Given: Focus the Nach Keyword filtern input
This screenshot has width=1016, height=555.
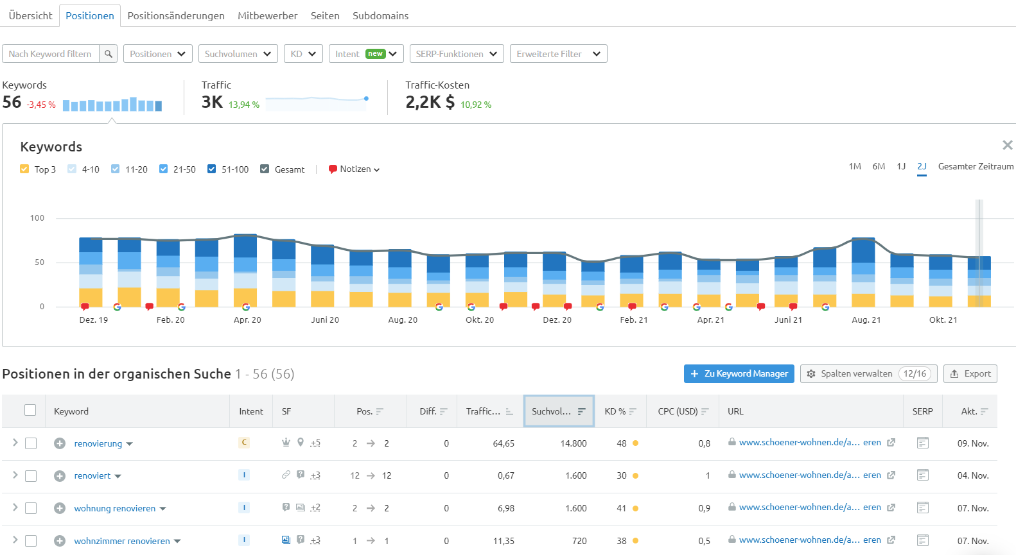Looking at the screenshot, I should (51, 54).
